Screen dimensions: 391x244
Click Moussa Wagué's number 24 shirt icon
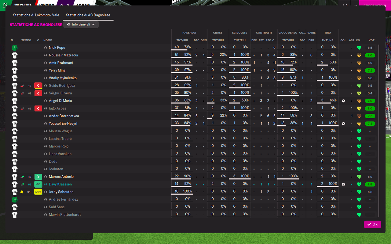point(14,131)
